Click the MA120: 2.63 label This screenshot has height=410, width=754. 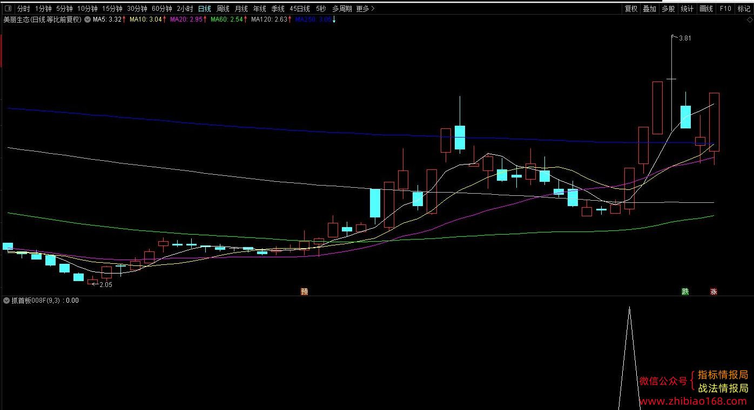270,19
